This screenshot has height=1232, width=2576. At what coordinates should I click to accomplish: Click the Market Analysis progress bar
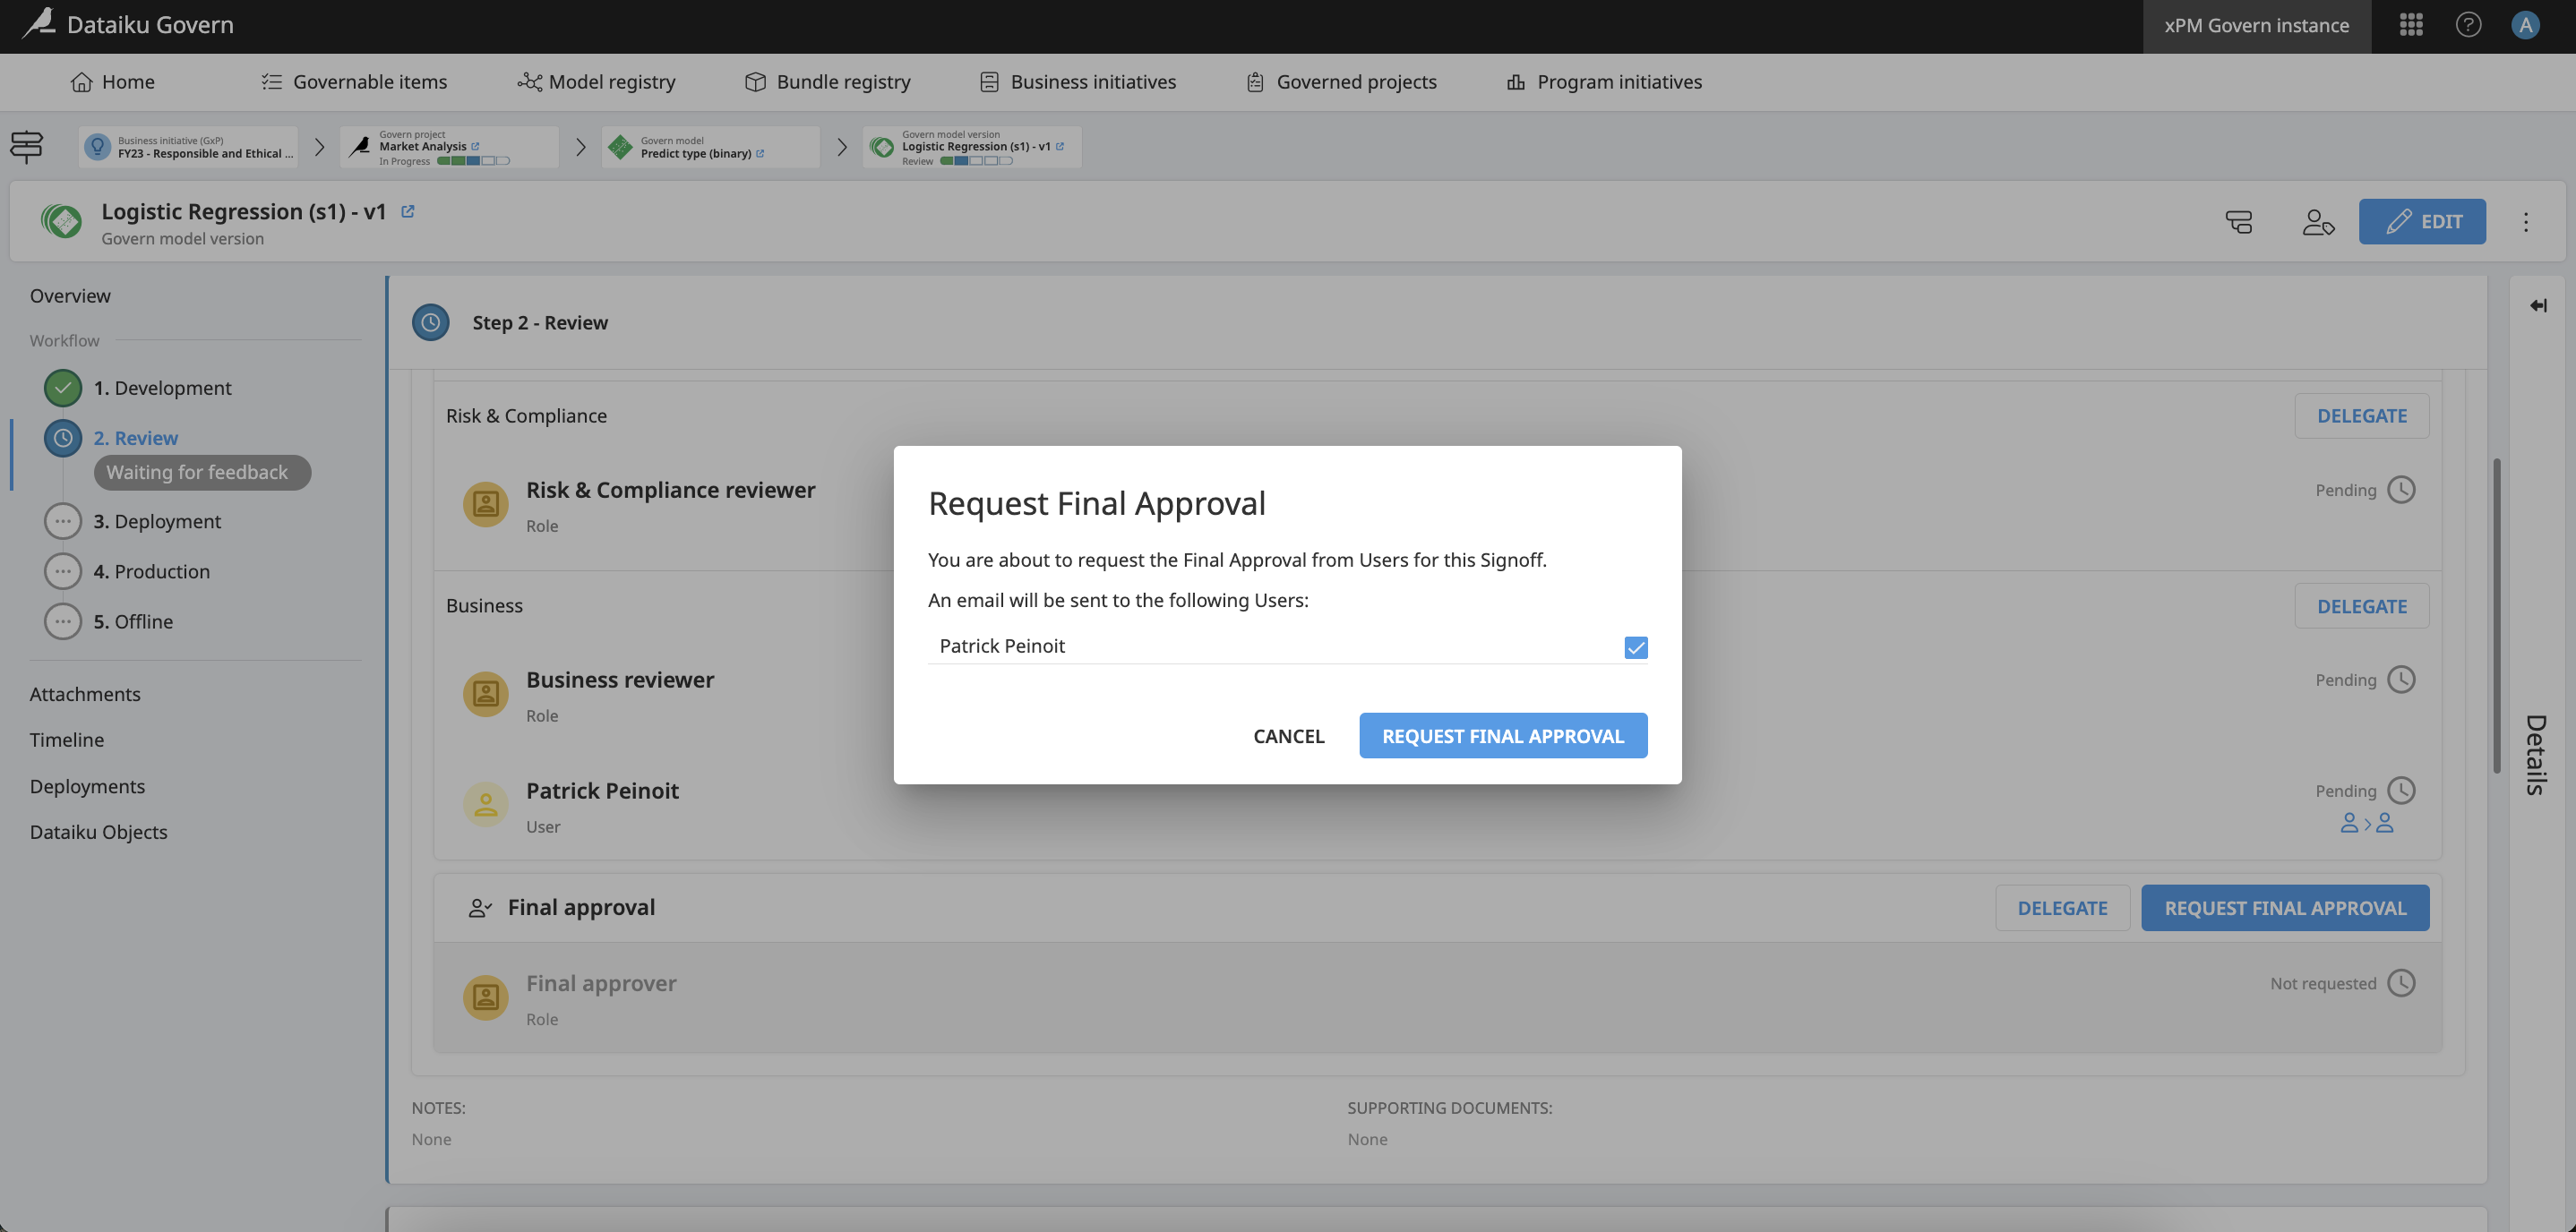pyautogui.click(x=473, y=161)
